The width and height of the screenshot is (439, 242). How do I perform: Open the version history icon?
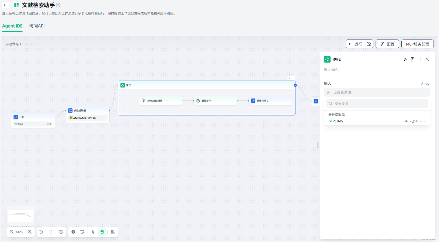pyautogui.click(x=61, y=232)
